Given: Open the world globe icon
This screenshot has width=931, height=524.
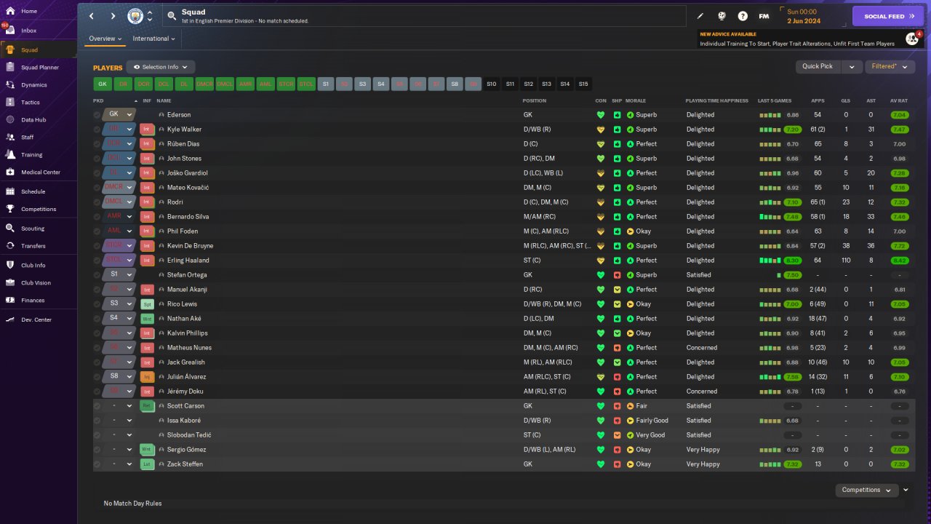Looking at the screenshot, I should click(x=722, y=16).
